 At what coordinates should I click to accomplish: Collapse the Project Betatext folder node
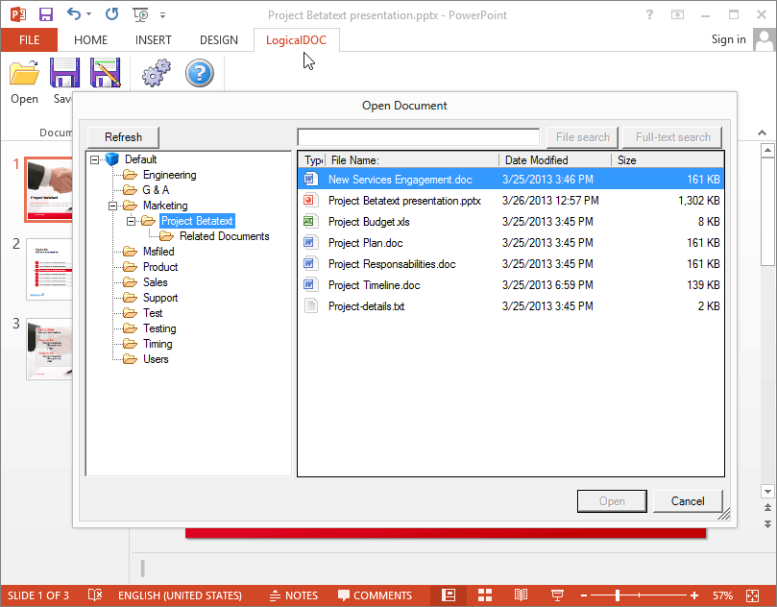click(132, 221)
